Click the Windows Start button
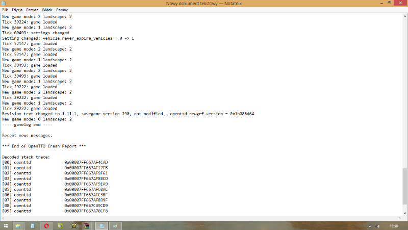 click(x=6, y=226)
